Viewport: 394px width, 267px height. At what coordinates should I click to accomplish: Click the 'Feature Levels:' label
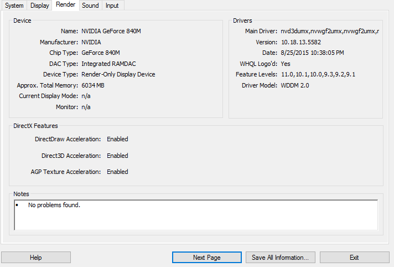[256, 74]
